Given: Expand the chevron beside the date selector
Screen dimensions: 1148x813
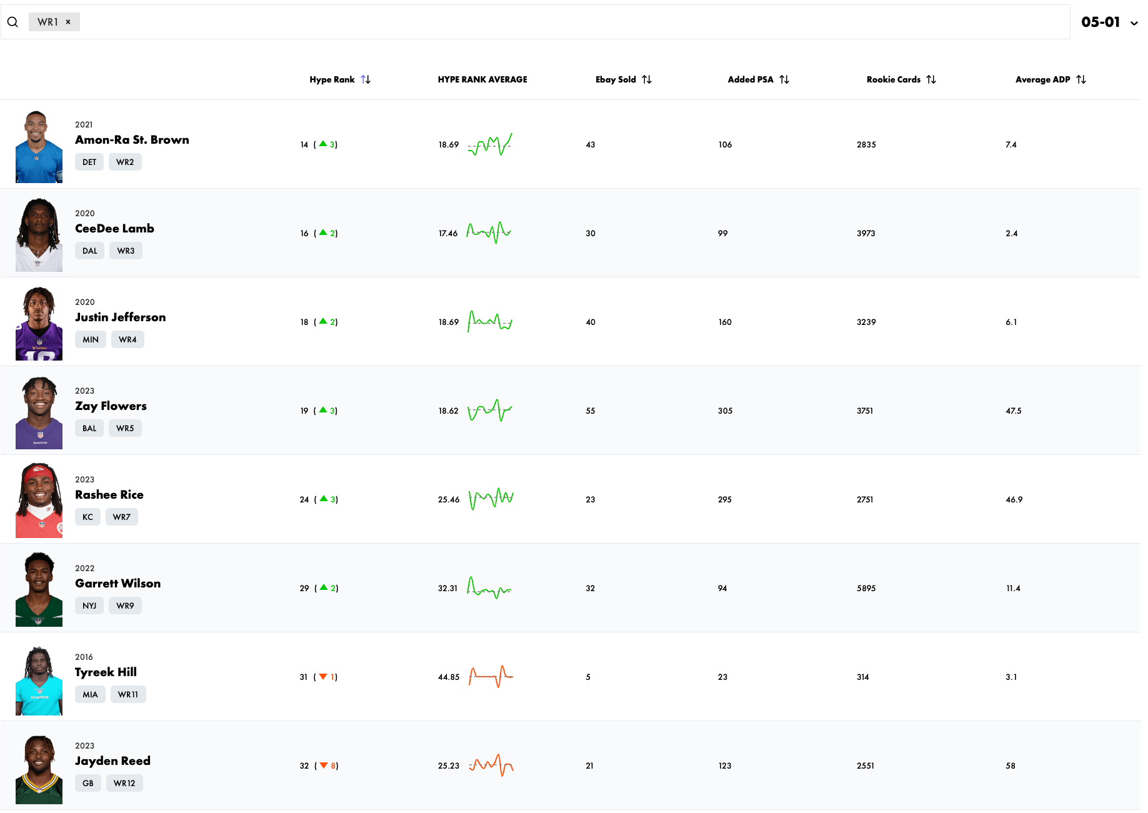Looking at the screenshot, I should [x=1134, y=22].
